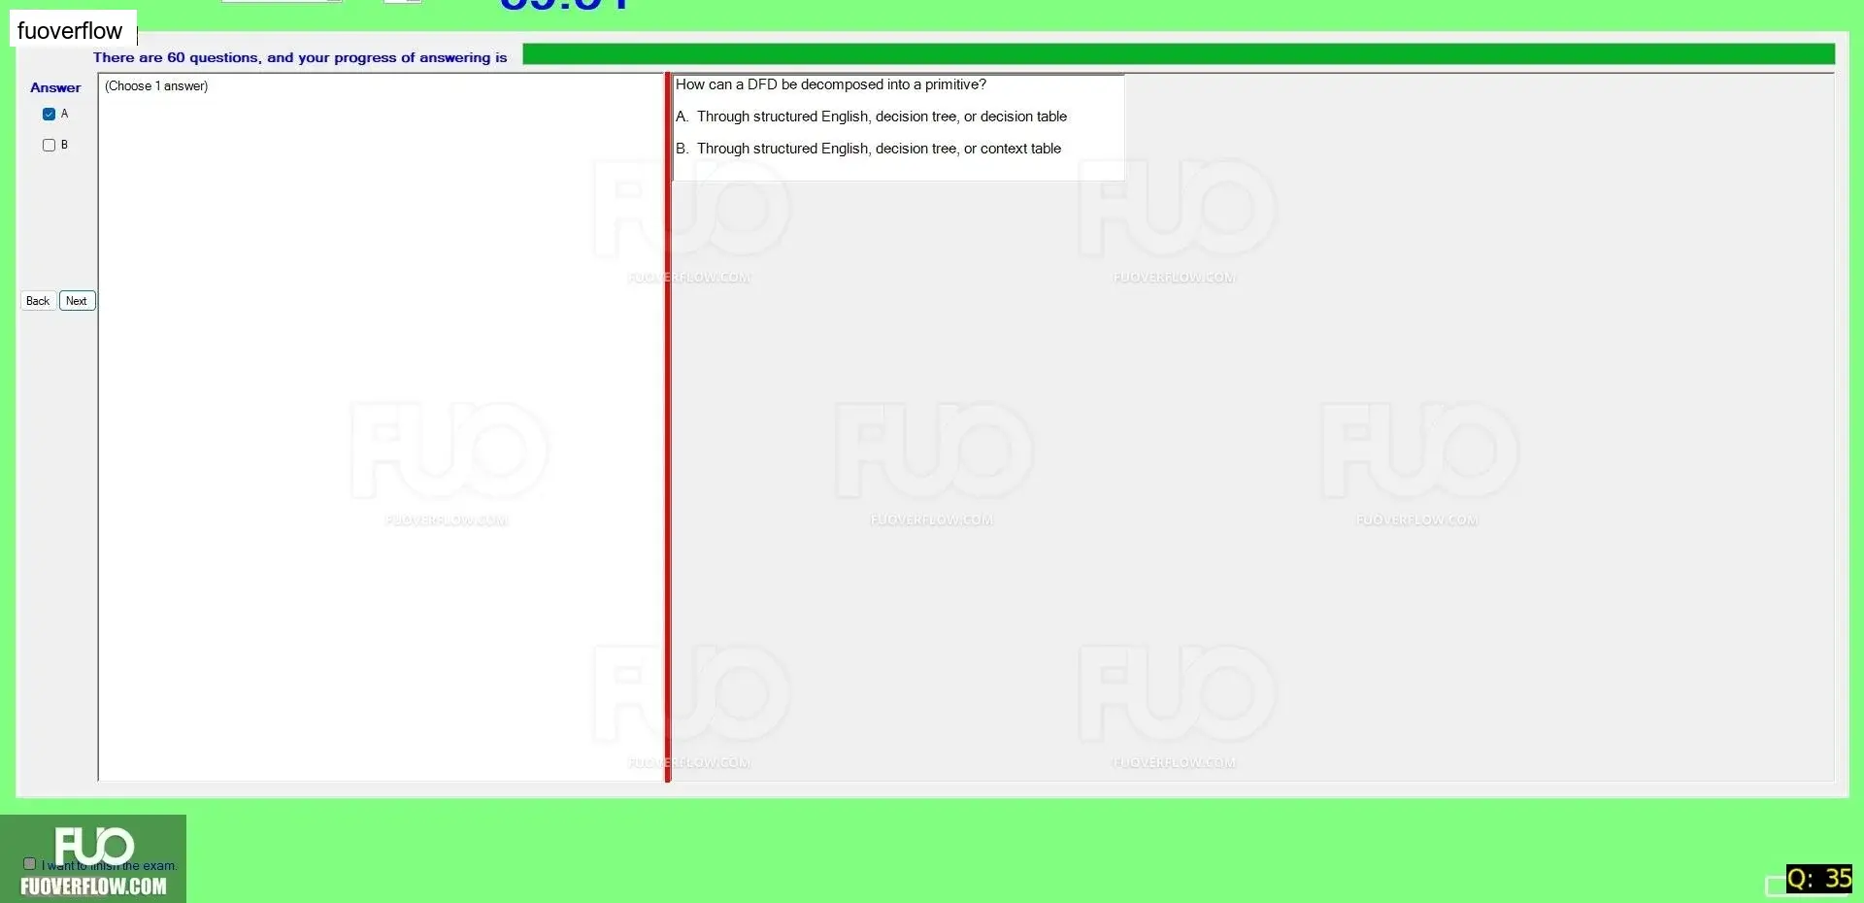Go to previous question with Back button
Screen dimensions: 1864x903
click(38, 301)
